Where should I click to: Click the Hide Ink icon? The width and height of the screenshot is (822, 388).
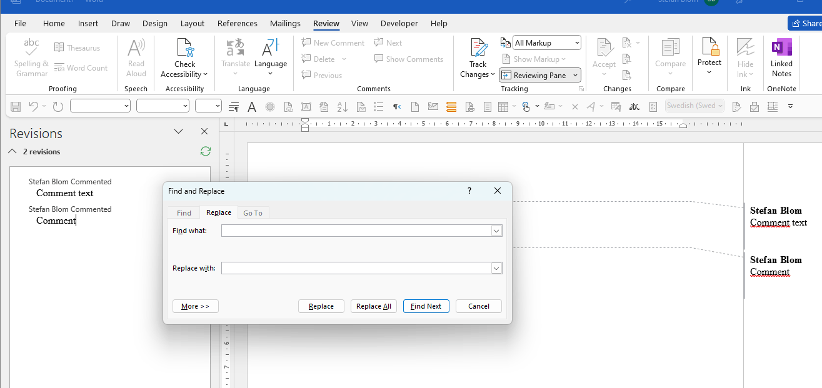745,47
